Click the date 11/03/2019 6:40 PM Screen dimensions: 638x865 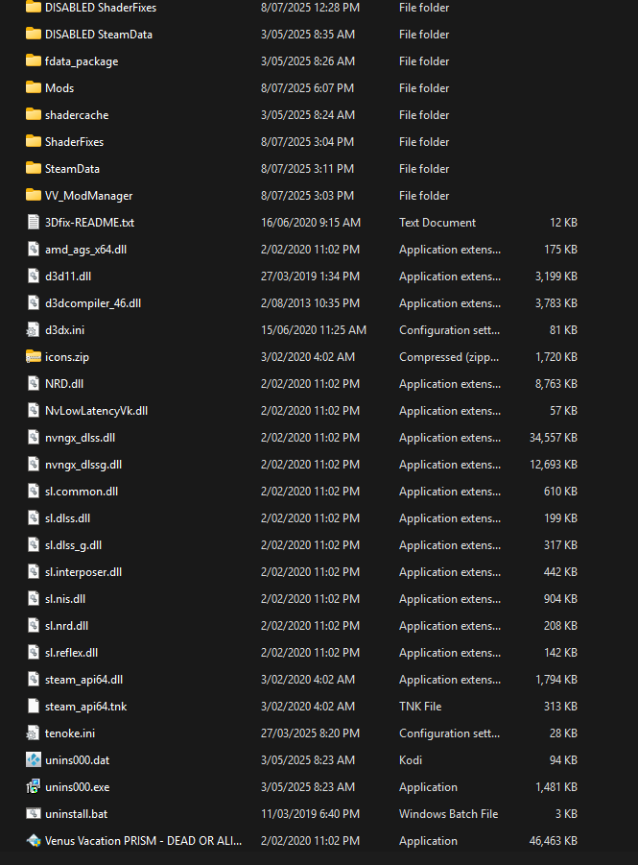pos(310,814)
